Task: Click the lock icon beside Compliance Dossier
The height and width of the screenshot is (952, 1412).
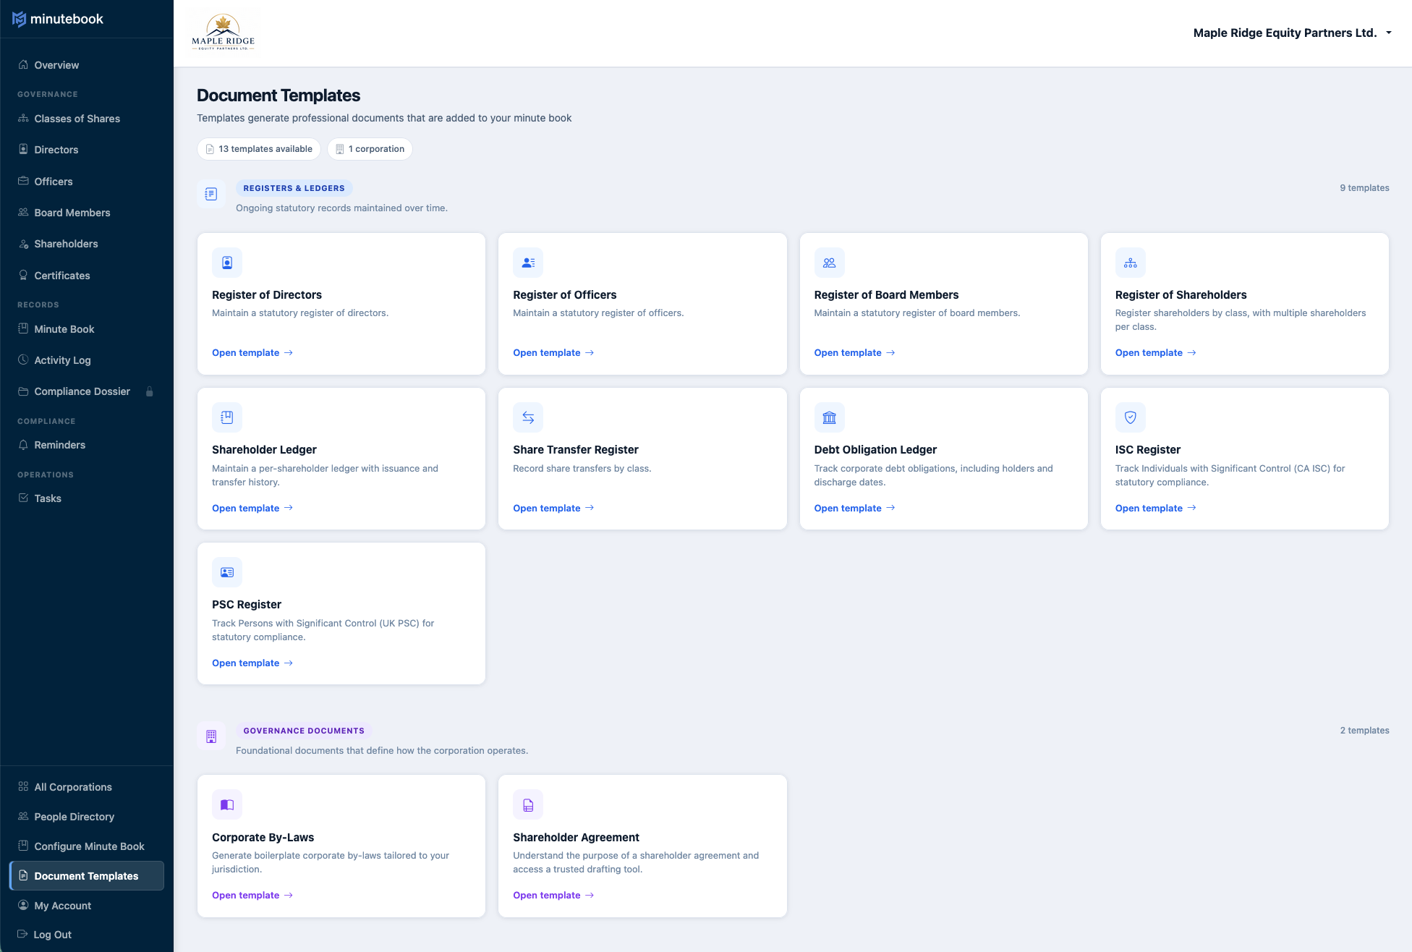Action: tap(150, 391)
